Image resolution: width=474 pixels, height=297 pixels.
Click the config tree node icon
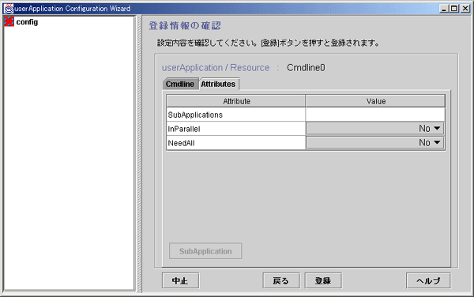(x=9, y=22)
